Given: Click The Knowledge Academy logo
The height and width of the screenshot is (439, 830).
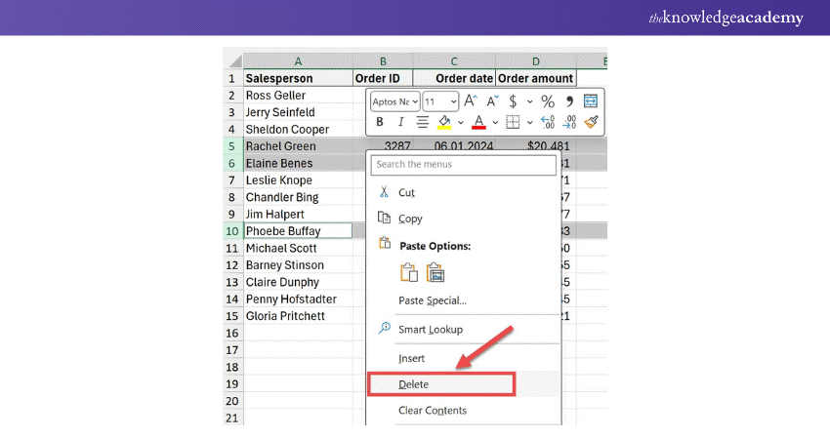Looking at the screenshot, I should coord(726,18).
